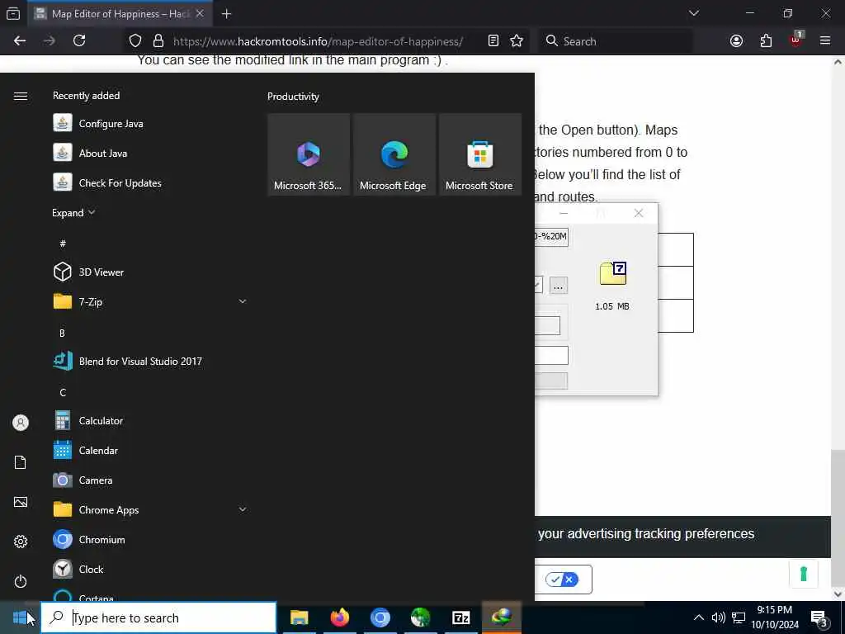
Task: Open user account icon in Start sidebar
Action: pyautogui.click(x=21, y=423)
